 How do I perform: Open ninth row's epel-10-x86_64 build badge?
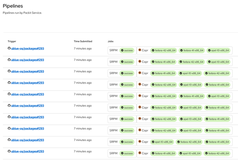(162, 142)
